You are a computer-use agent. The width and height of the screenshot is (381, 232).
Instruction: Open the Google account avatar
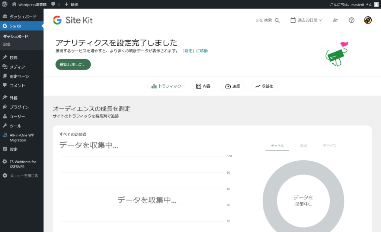click(x=368, y=20)
